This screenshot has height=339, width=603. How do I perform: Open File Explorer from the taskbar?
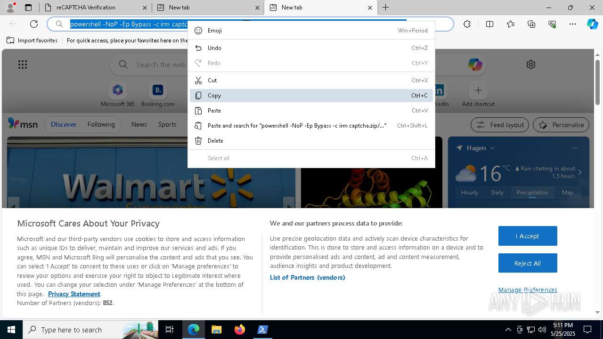pyautogui.click(x=216, y=330)
